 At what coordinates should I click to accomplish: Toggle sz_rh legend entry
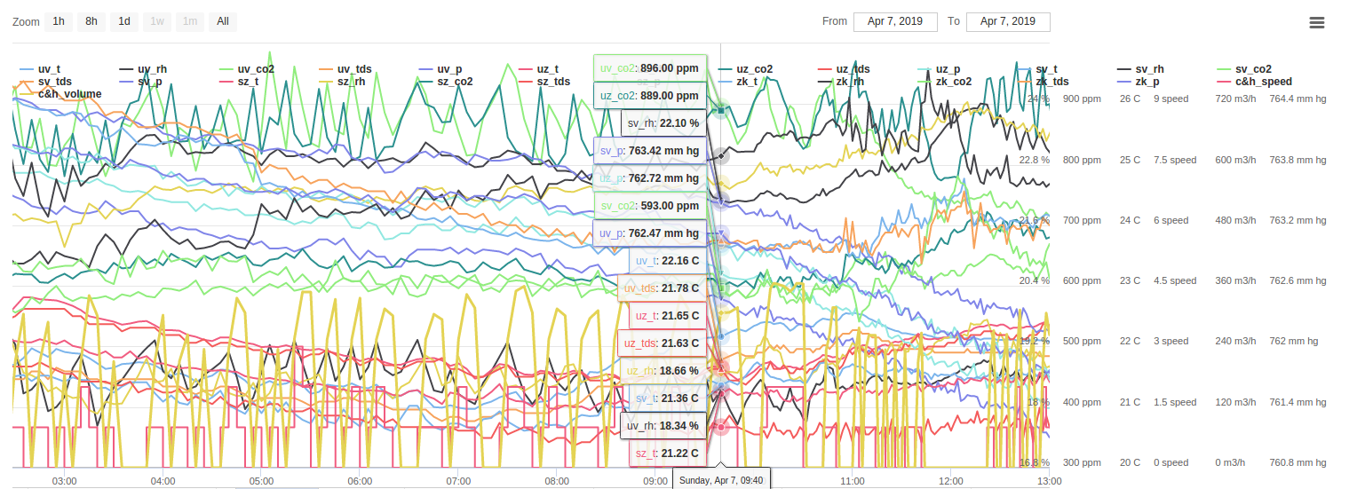pyautogui.click(x=342, y=81)
